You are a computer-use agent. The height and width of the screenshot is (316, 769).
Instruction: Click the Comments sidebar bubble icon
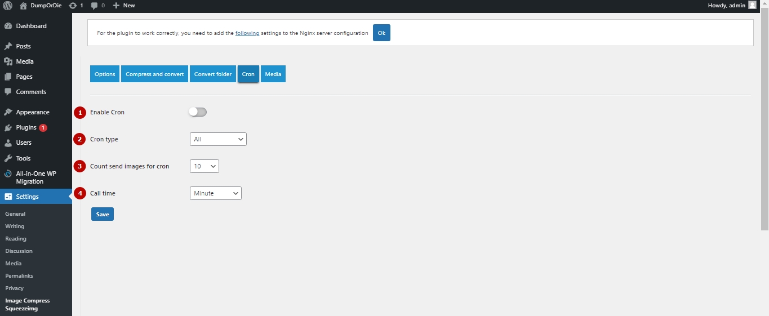tap(8, 92)
